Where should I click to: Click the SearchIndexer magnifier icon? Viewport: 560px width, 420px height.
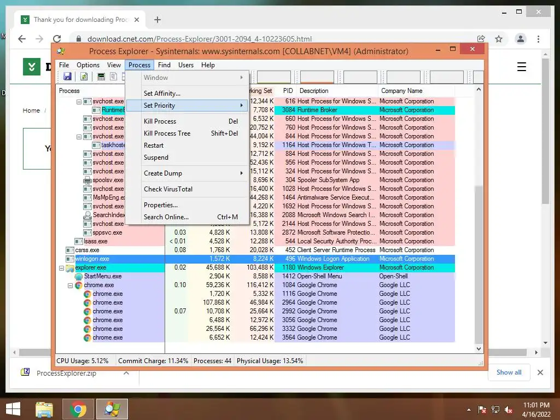click(87, 215)
